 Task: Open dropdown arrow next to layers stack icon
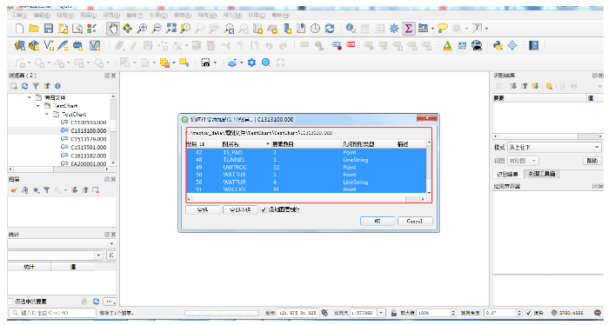(242, 63)
